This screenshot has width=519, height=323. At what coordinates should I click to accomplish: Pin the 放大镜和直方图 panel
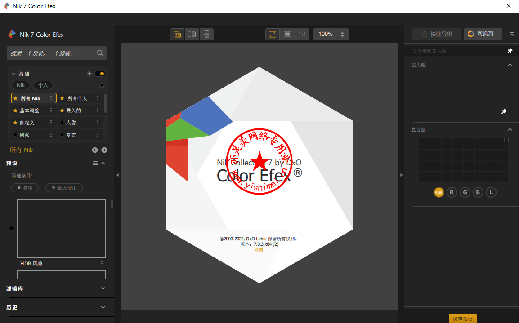[x=510, y=51]
